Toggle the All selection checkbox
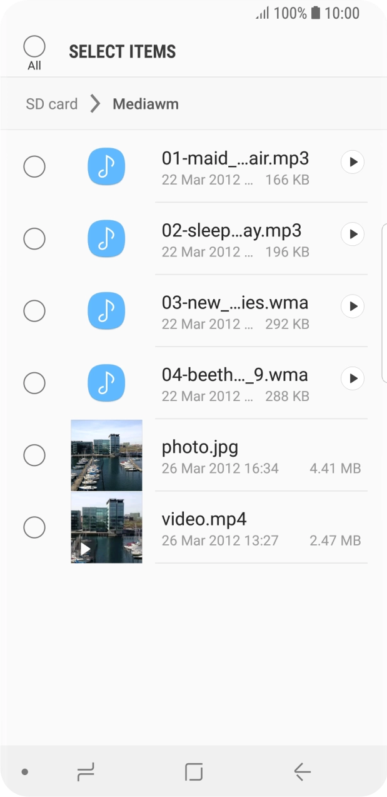387x797 pixels. coord(34,45)
